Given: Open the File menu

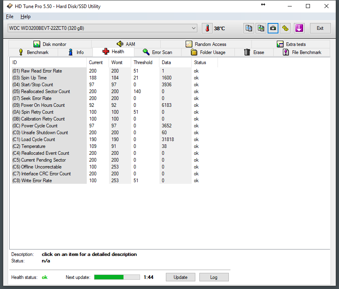Looking at the screenshot, I should coord(10,17).
